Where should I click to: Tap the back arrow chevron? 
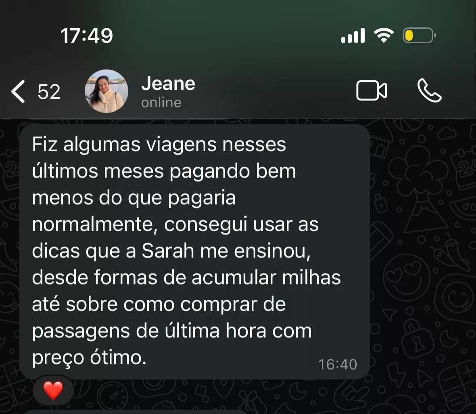pyautogui.click(x=18, y=91)
